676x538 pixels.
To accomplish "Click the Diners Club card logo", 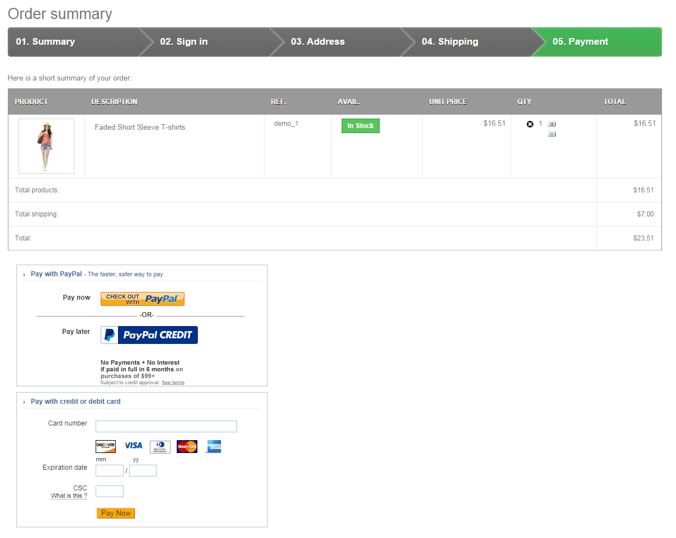I will tap(160, 447).
